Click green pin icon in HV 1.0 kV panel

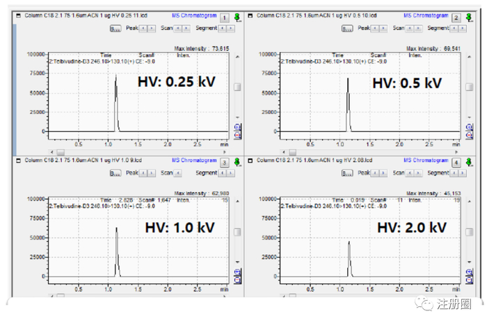pyautogui.click(x=238, y=162)
